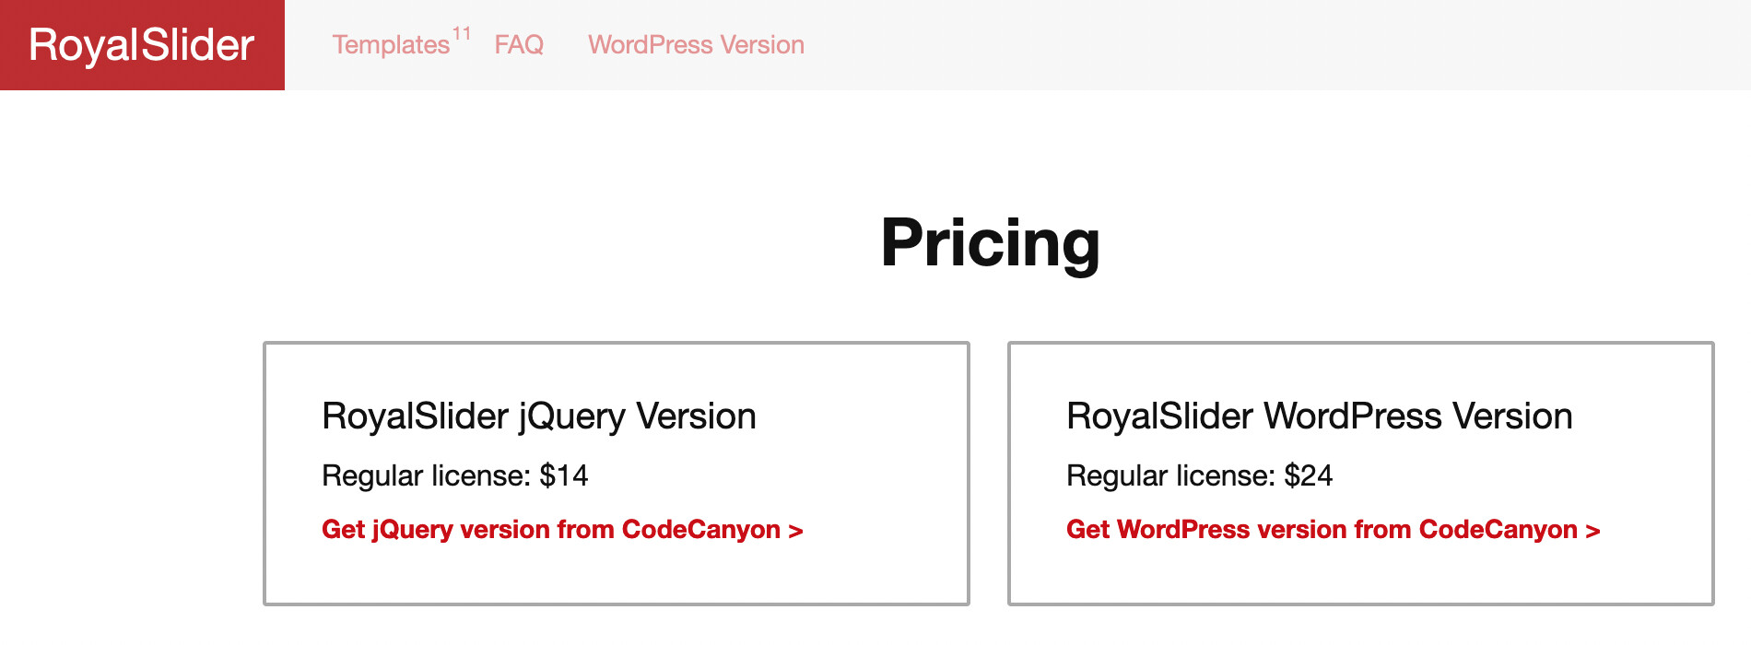The image size is (1751, 645).
Task: Follow Get jQuery version from CodeCanyon link
Action: pyautogui.click(x=562, y=530)
